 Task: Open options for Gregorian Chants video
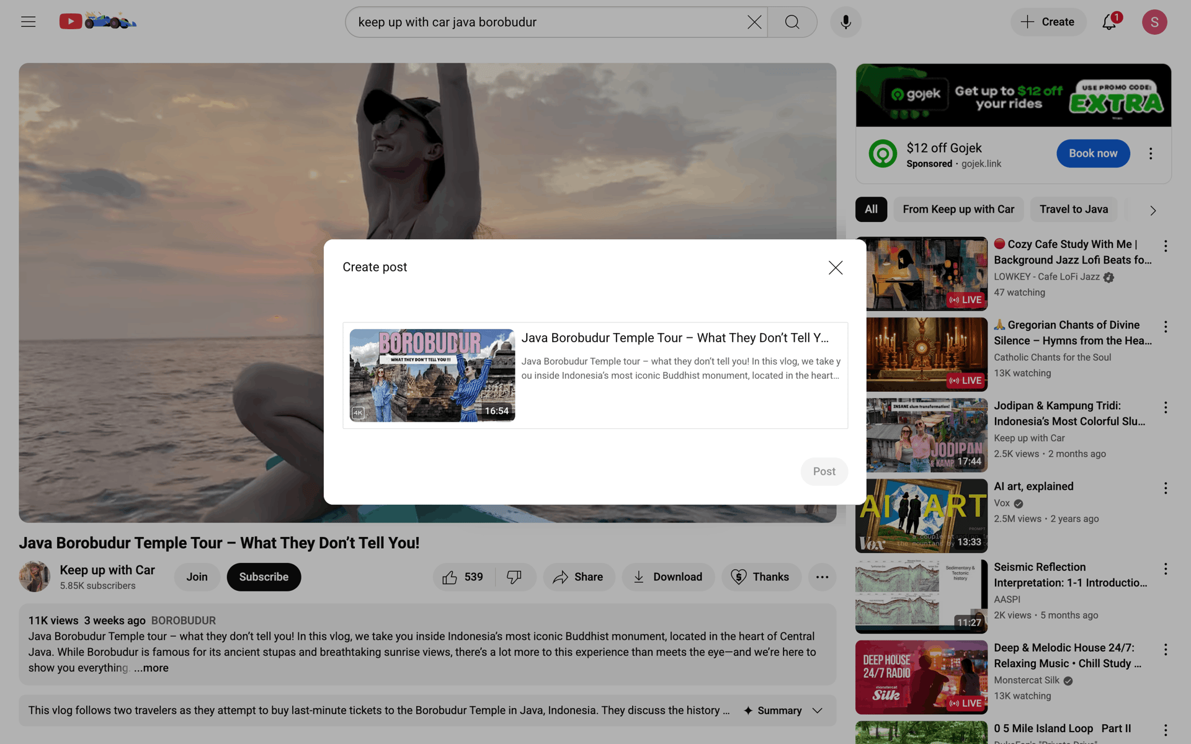click(x=1166, y=327)
